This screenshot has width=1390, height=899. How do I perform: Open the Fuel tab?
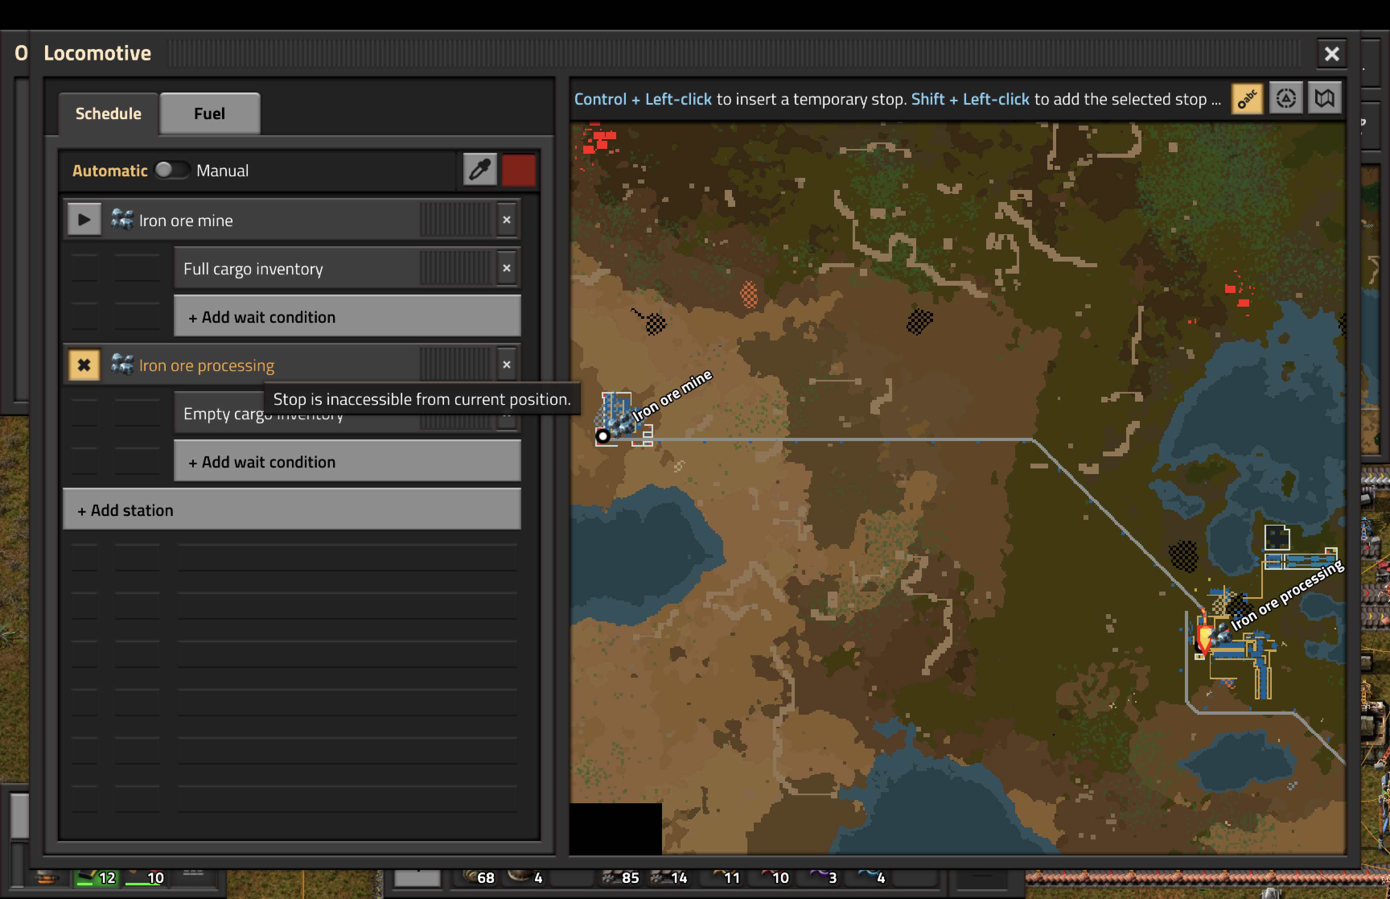tap(210, 113)
